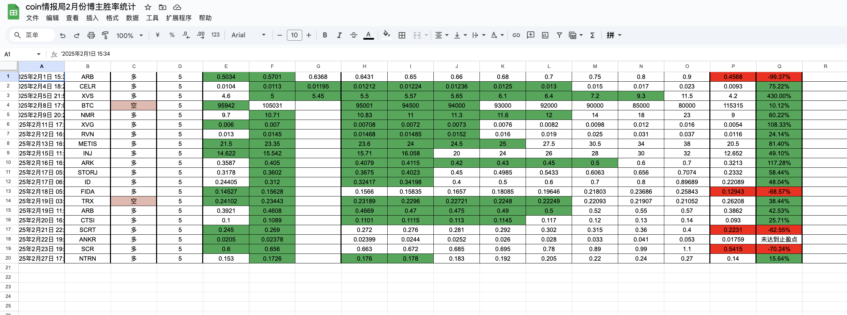Click the print icon
The height and width of the screenshot is (315, 847).
91,35
